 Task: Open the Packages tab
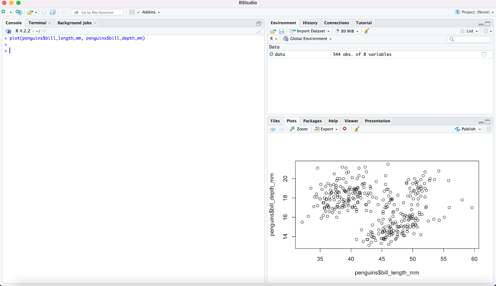[x=312, y=121]
